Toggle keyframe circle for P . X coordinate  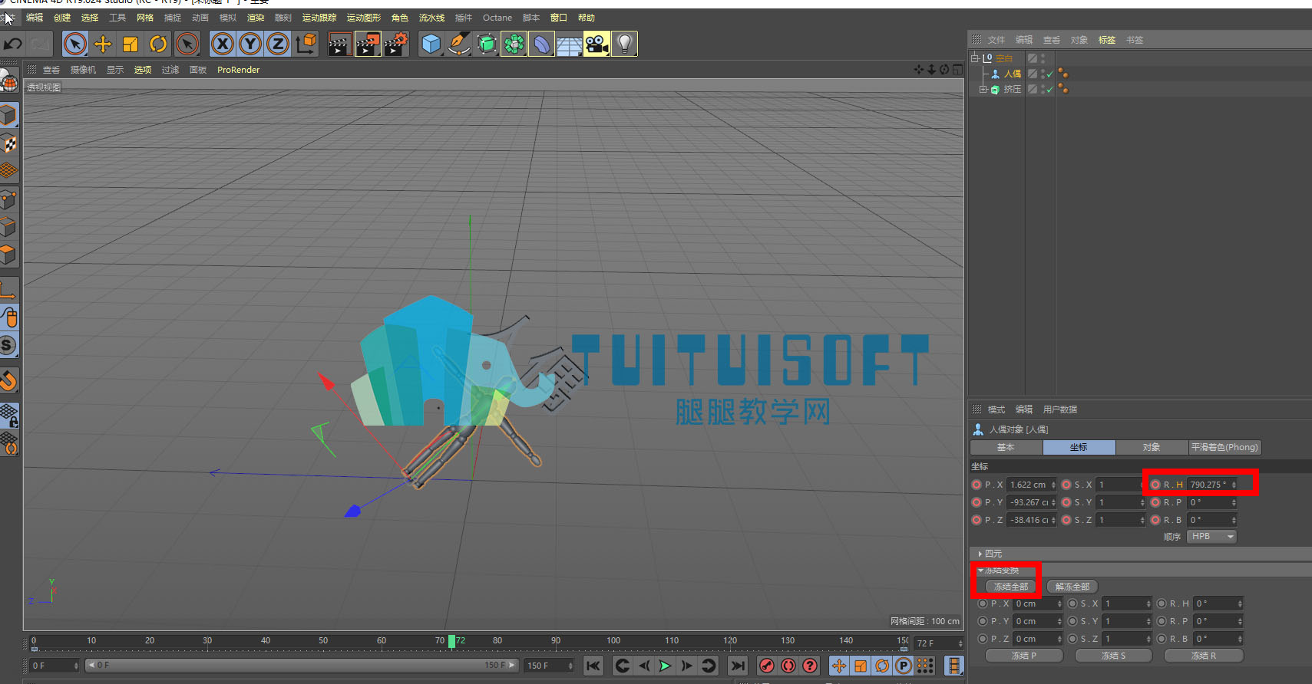(977, 485)
